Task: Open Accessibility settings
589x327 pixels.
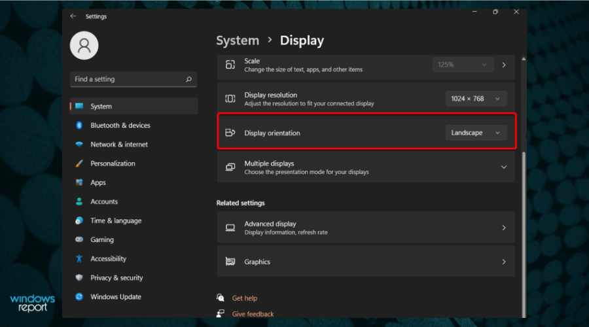Action: [x=134, y=259]
